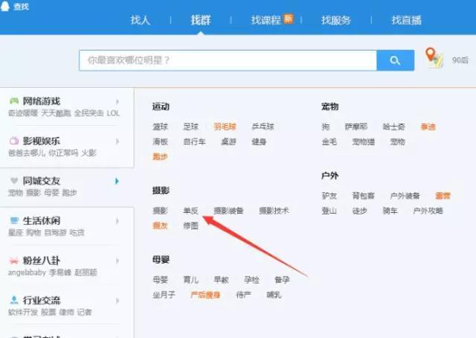Open the 找直播 tab
Viewport: 476px width, 338px height.
point(407,20)
